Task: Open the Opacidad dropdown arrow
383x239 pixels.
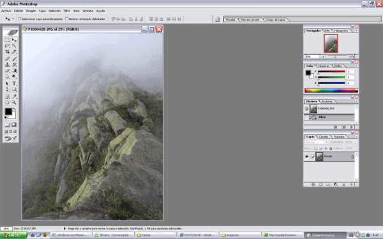Action: [x=355, y=142]
